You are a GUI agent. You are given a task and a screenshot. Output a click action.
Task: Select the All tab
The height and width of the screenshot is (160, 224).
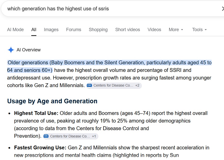34,30
